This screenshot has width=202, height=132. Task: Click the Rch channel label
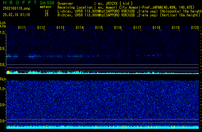pos(3,79)
